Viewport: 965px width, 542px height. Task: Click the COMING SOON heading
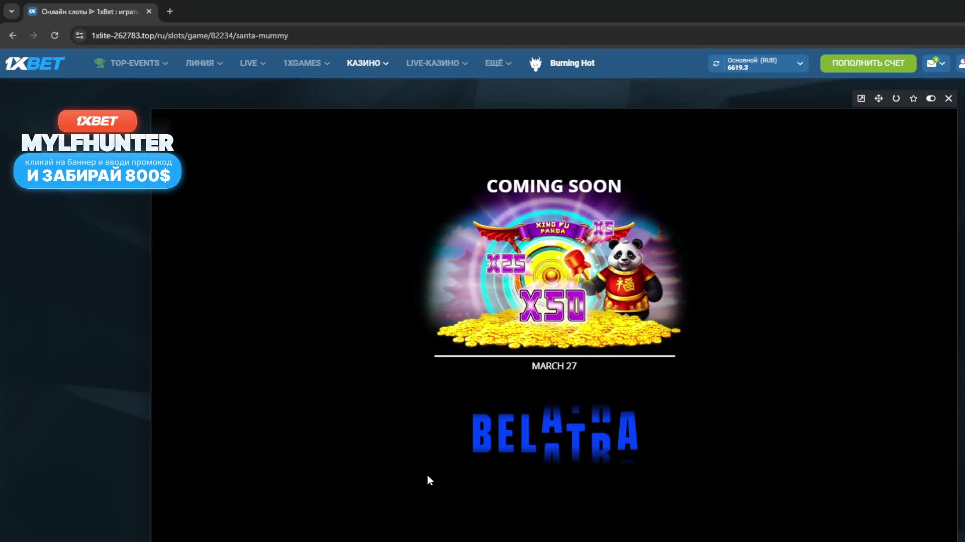(x=554, y=186)
